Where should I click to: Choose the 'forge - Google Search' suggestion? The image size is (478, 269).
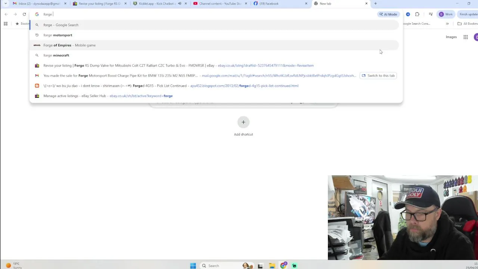pos(214,25)
